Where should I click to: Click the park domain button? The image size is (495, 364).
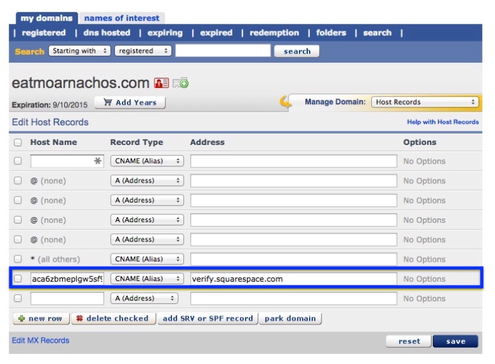290,318
